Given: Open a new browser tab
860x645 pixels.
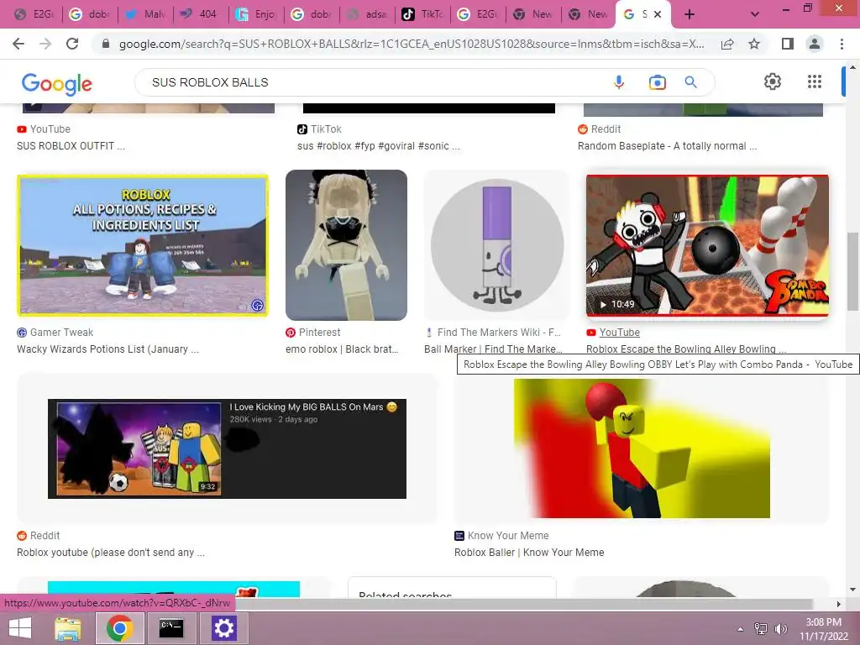Looking at the screenshot, I should pyautogui.click(x=690, y=14).
